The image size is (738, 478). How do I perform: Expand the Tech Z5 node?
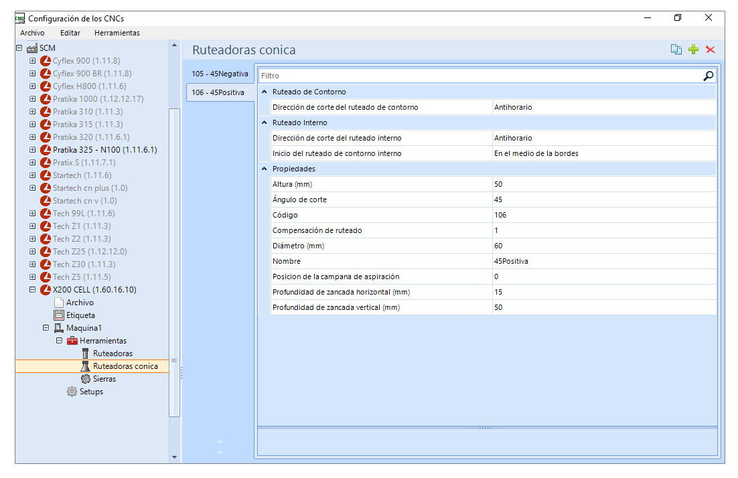point(32,276)
